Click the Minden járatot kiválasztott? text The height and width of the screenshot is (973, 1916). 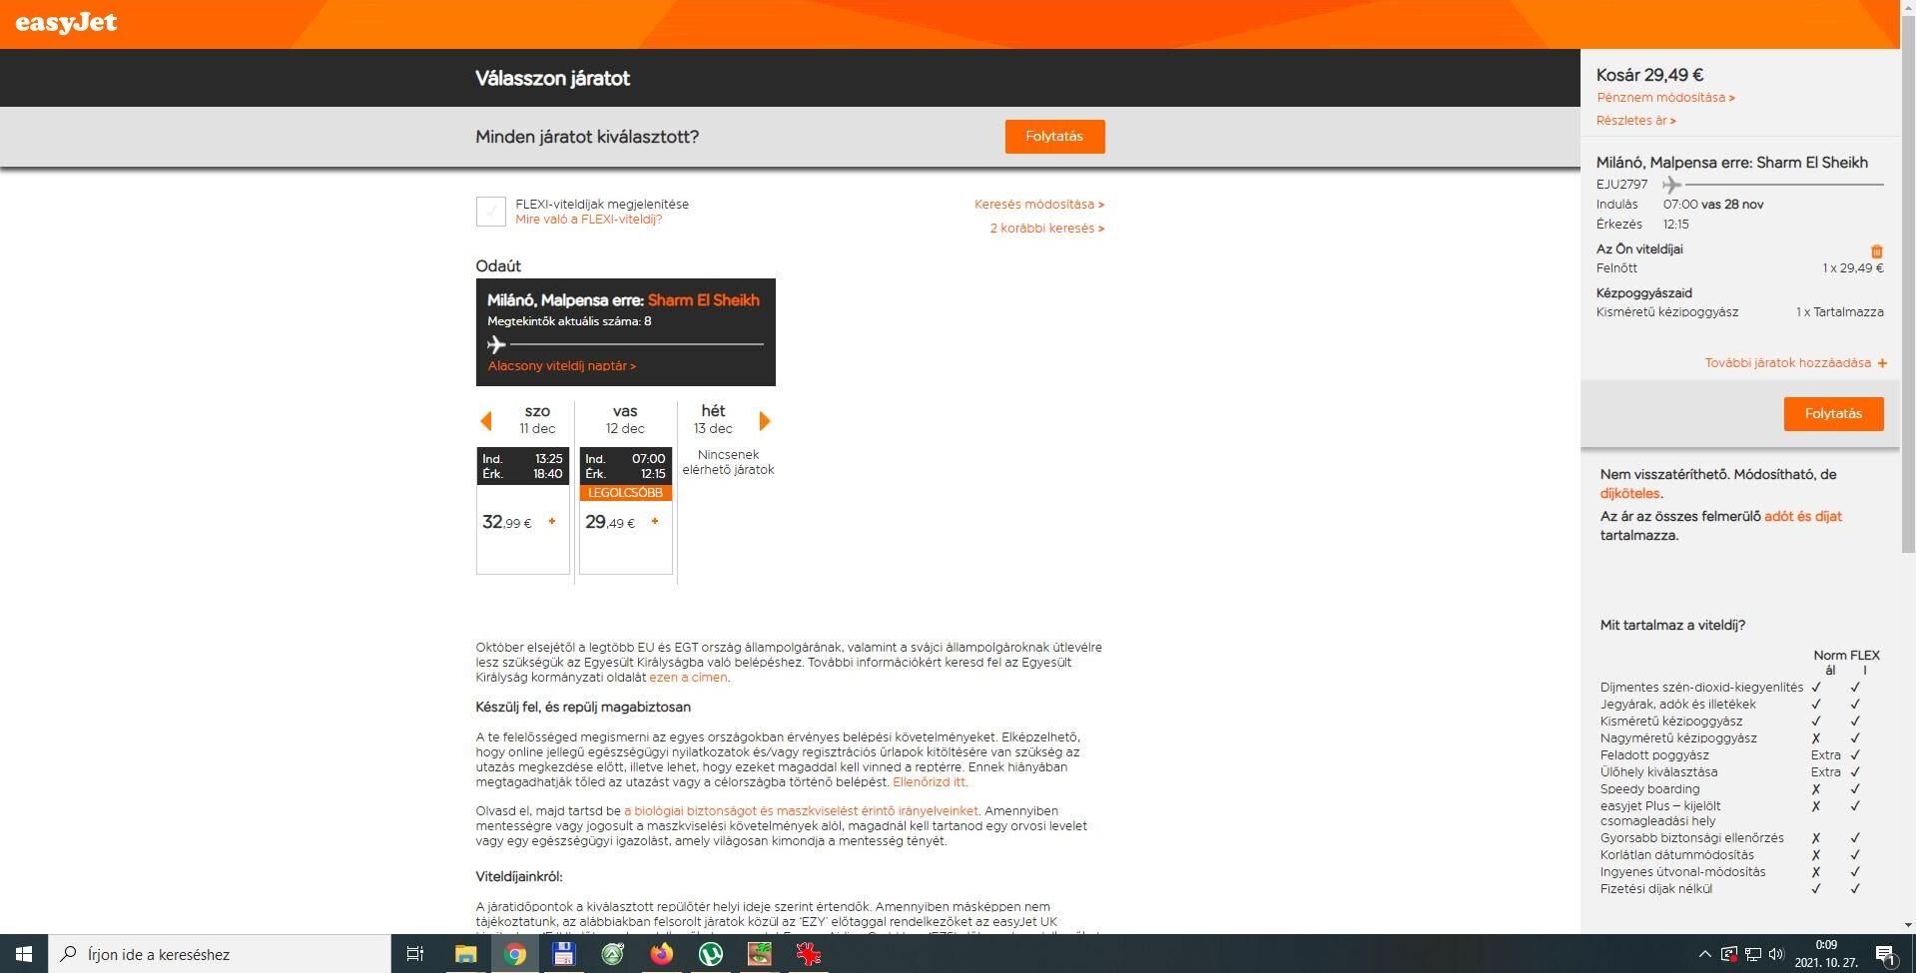[587, 137]
